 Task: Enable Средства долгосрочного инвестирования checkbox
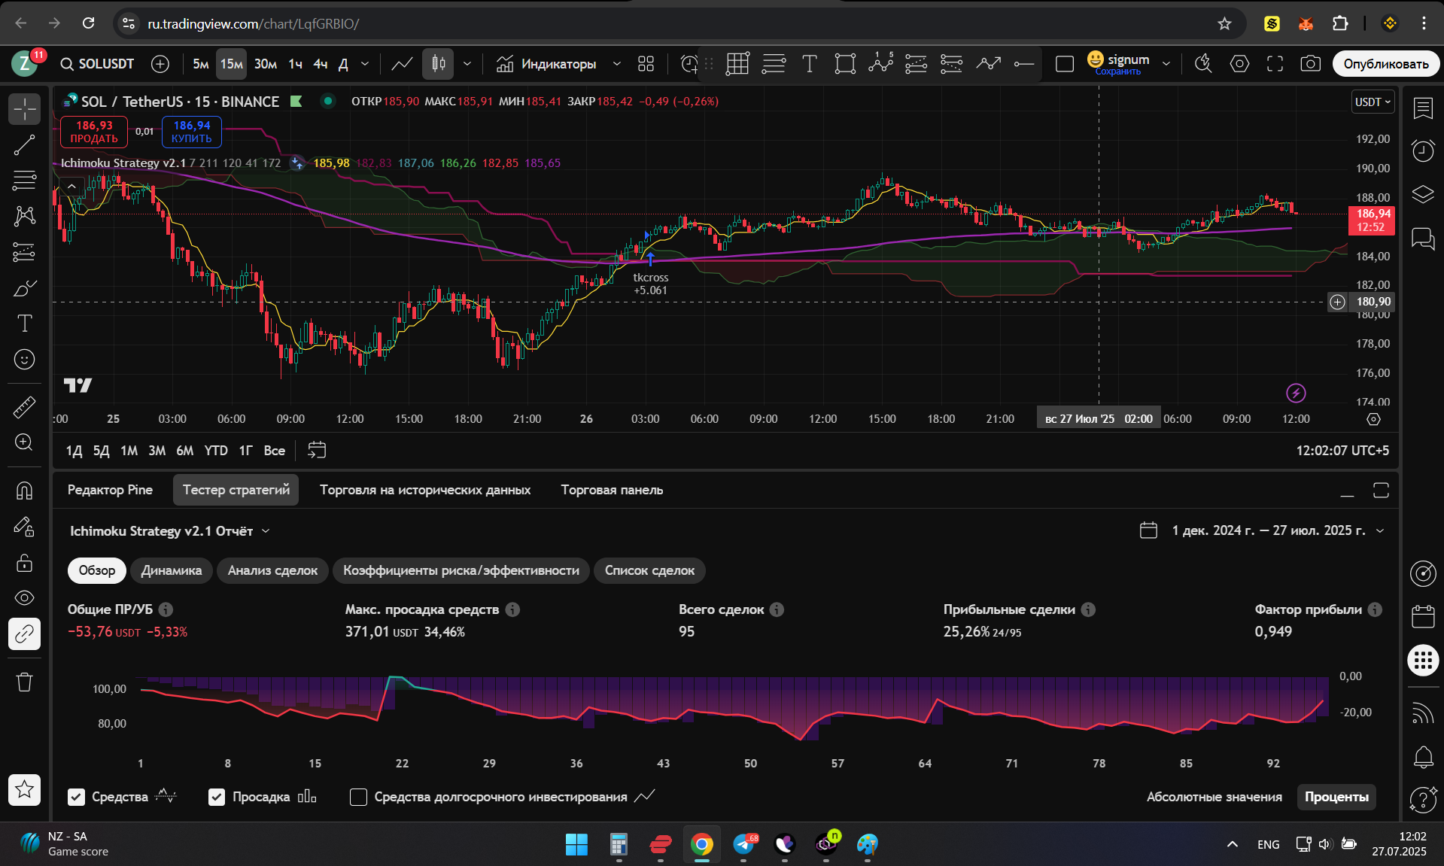tap(359, 797)
